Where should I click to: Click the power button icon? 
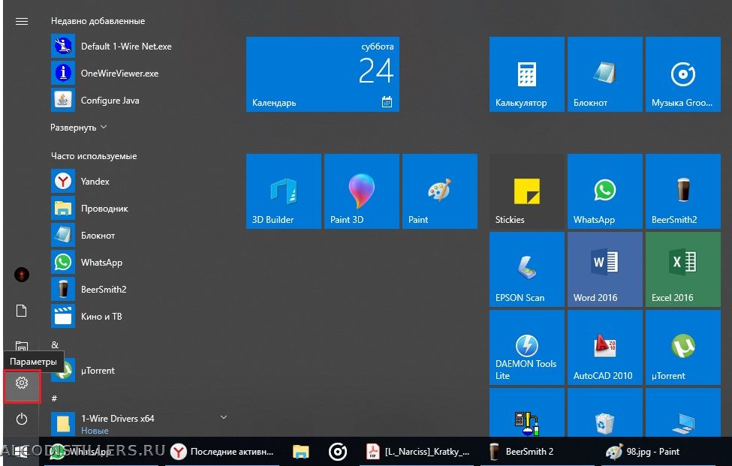pos(22,419)
